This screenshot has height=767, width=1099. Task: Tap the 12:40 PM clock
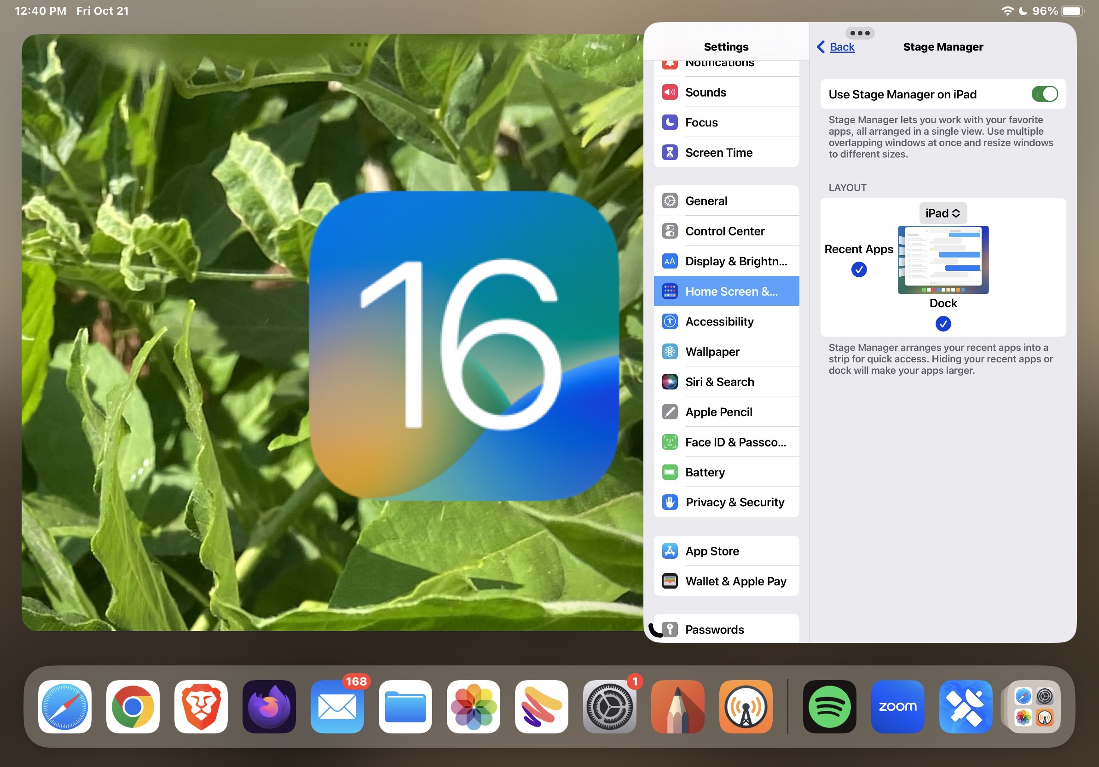click(x=40, y=11)
